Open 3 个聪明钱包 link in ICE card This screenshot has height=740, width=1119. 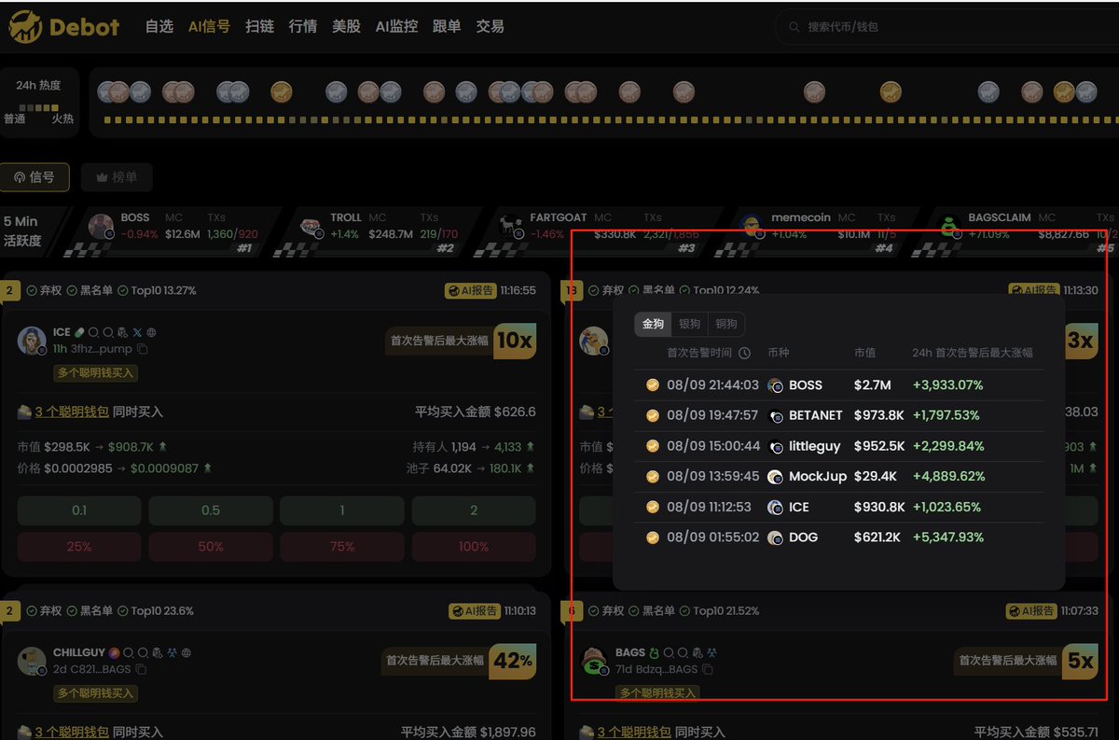click(72, 412)
